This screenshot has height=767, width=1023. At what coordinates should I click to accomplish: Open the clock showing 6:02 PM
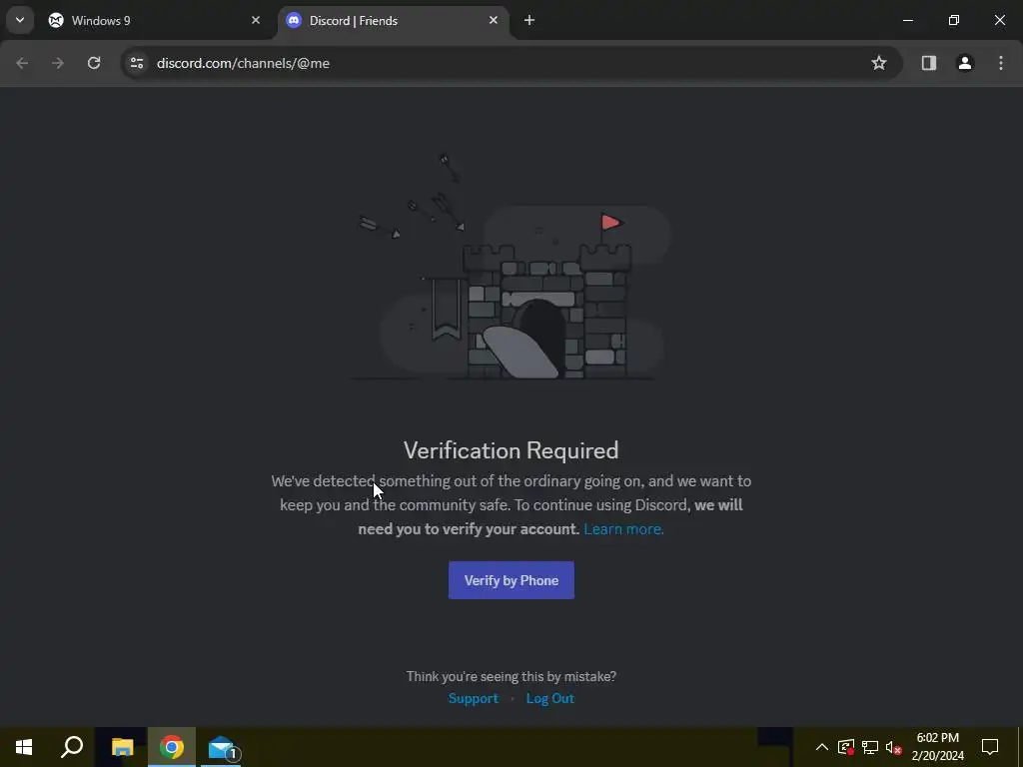[x=937, y=747]
